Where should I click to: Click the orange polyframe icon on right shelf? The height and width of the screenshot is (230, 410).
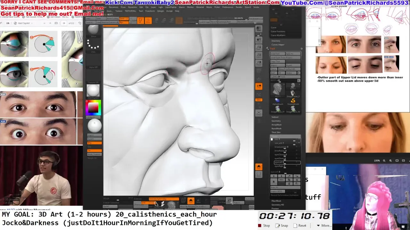(259, 166)
